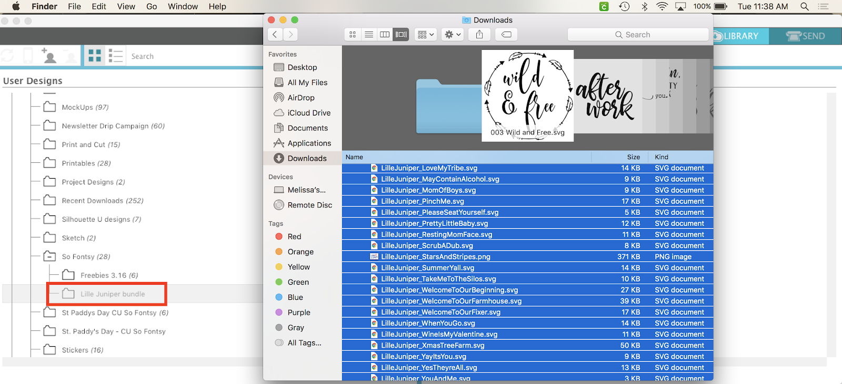Viewport: 842px width, 384px height.
Task: Open the Help menu
Action: [x=217, y=6]
